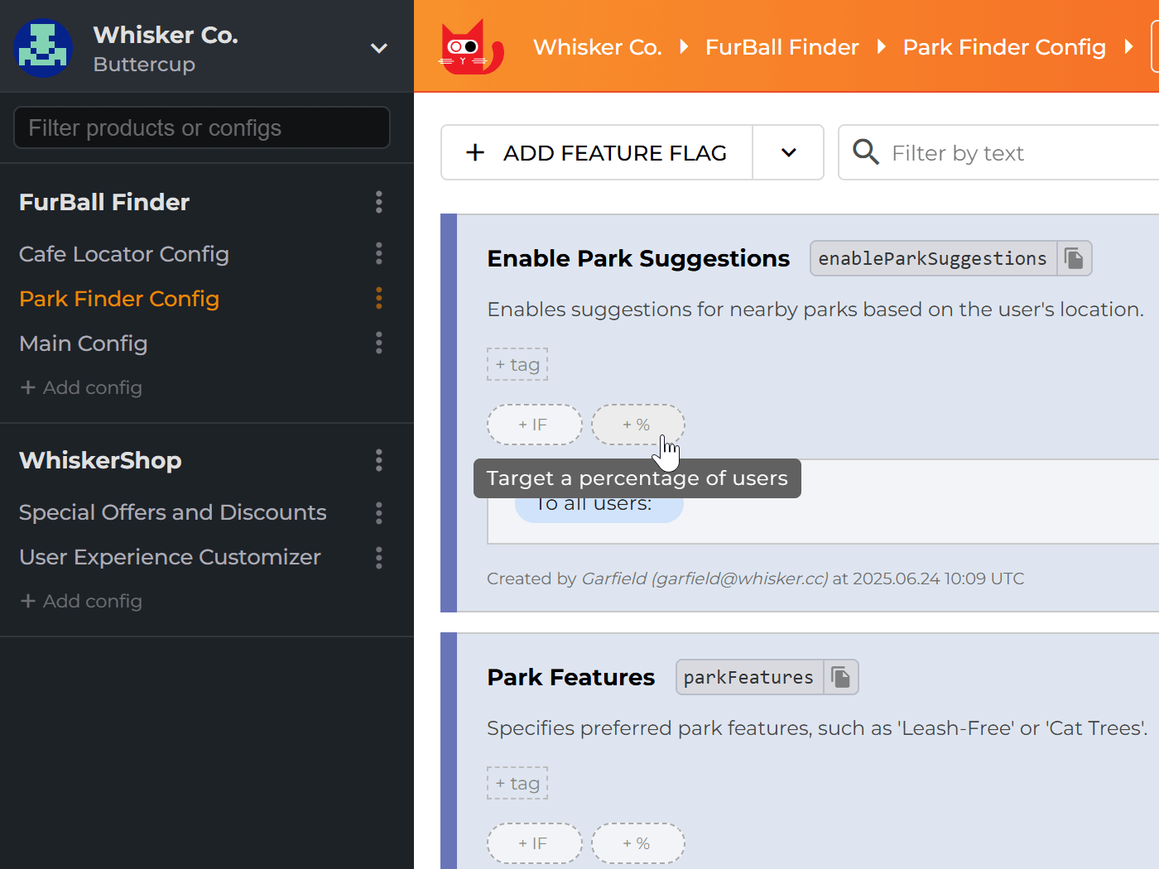
Task: Open Main Config three-dot menu
Action: (x=378, y=343)
